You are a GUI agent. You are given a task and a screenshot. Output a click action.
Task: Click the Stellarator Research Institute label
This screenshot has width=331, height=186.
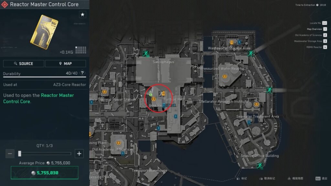(224, 101)
